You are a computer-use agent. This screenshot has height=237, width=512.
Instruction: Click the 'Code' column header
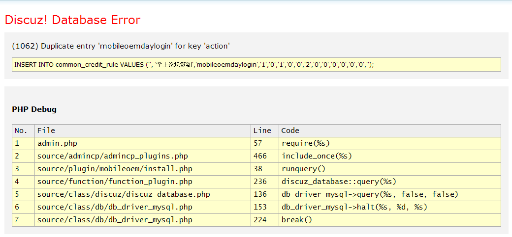coord(390,131)
